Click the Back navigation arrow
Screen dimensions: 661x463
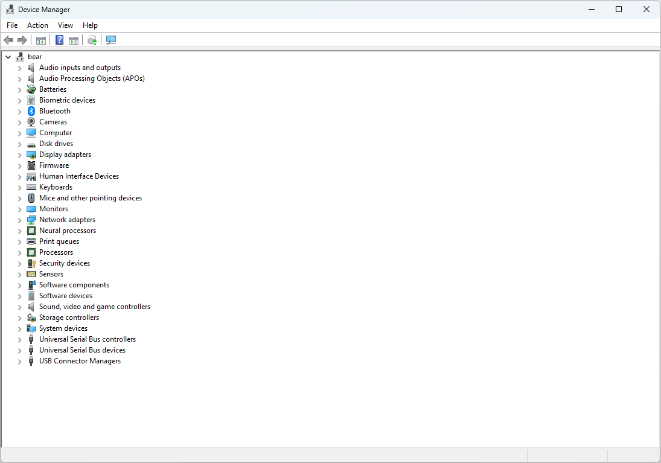coord(8,40)
